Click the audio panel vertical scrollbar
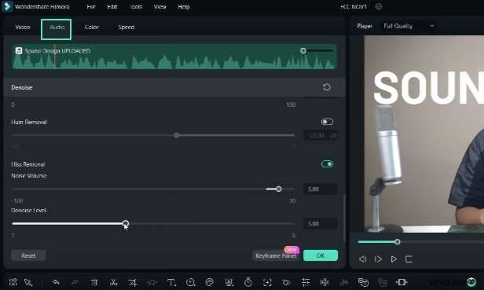484x290 pixels. coord(344,218)
